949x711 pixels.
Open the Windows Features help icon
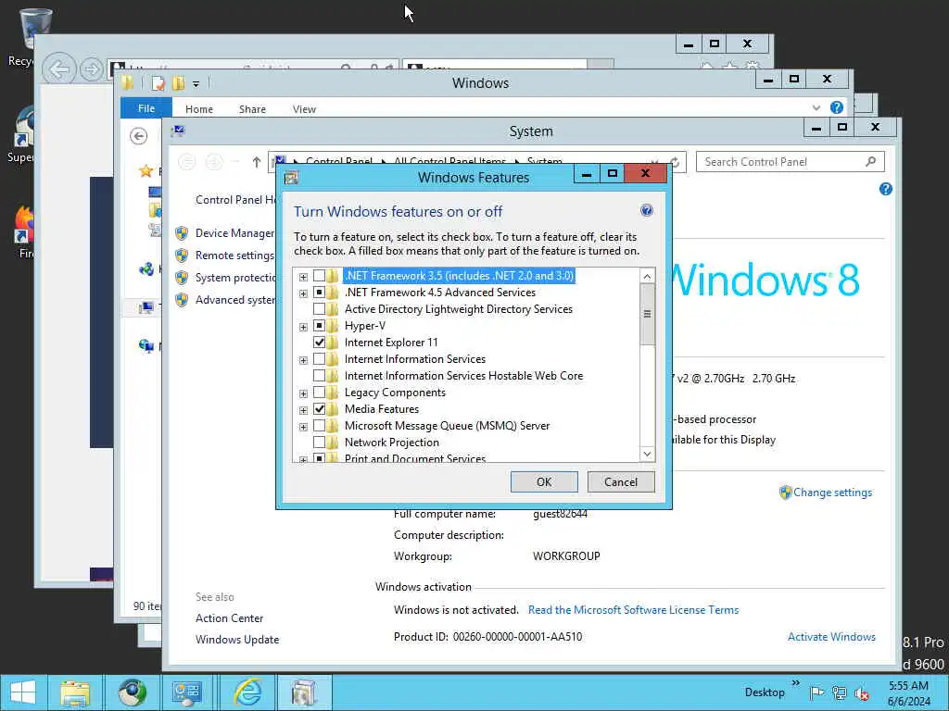click(x=646, y=210)
